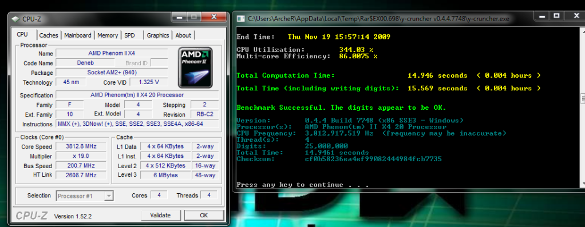
Task: Click the Press any key to continue prompt
Action: coord(303,185)
